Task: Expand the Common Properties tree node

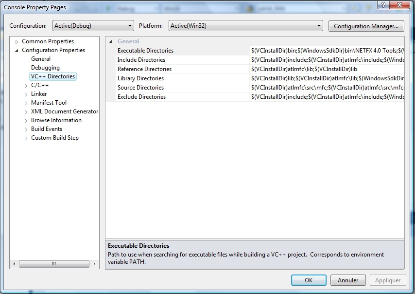Action: tap(17, 42)
